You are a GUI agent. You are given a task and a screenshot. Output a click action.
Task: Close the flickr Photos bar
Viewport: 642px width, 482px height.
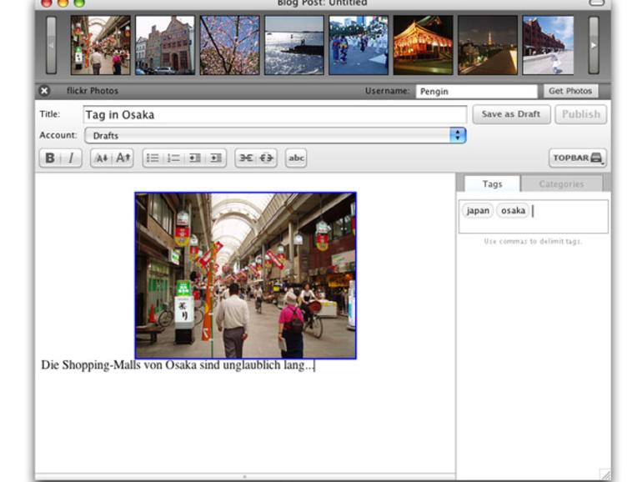(44, 91)
